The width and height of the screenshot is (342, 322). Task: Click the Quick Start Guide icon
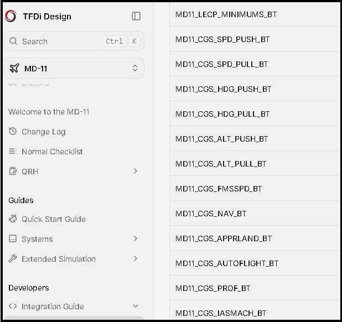(x=13, y=219)
